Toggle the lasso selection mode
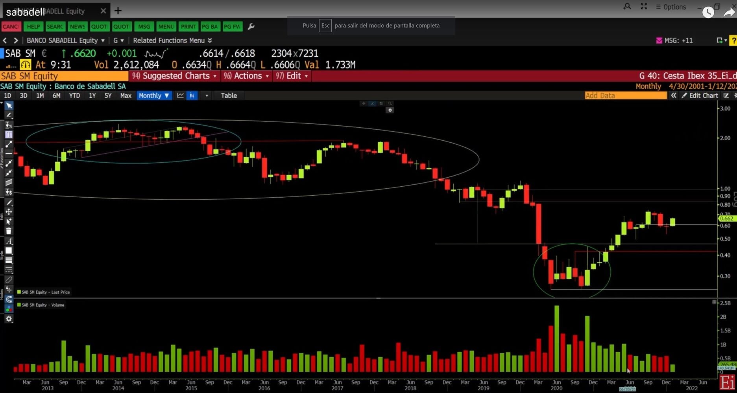 [9, 280]
